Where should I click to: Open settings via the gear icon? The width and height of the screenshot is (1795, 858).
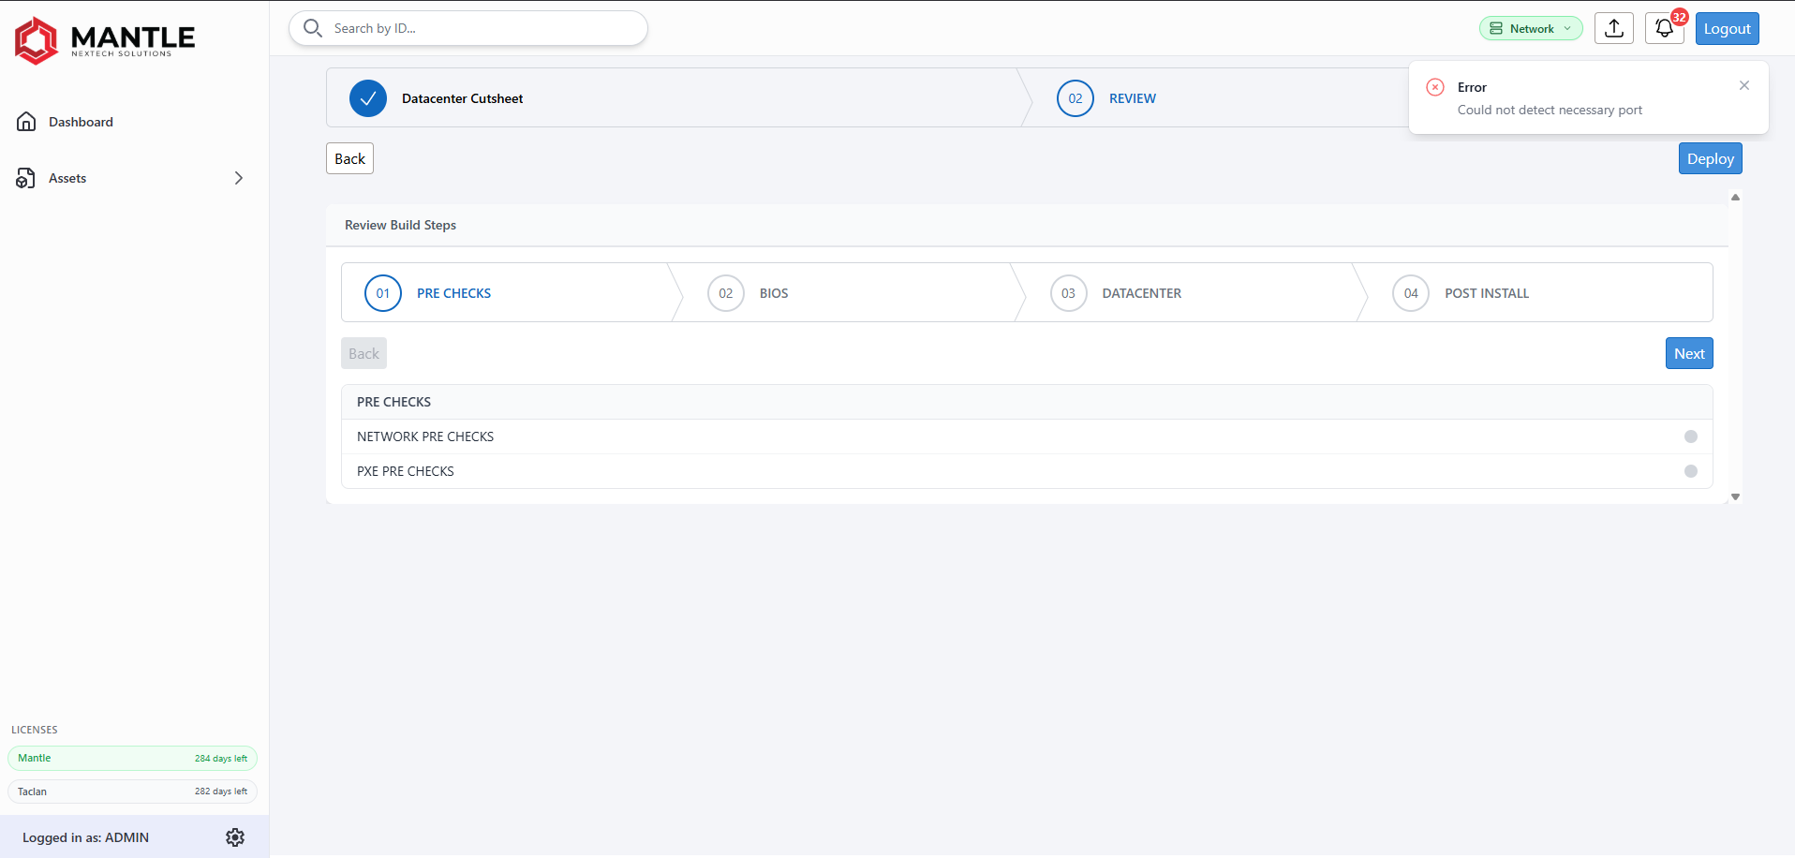point(235,837)
